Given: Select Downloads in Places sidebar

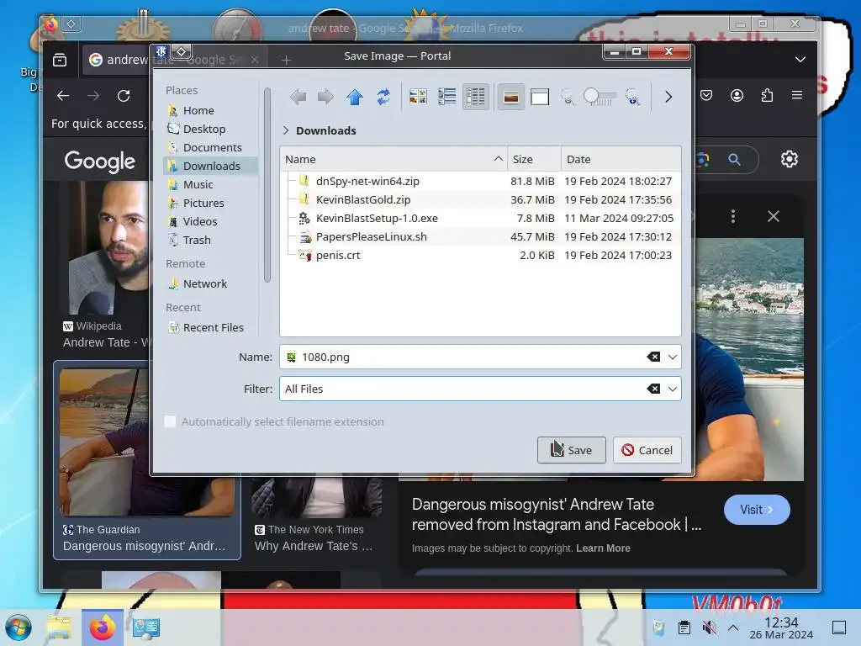Looking at the screenshot, I should coord(211,166).
